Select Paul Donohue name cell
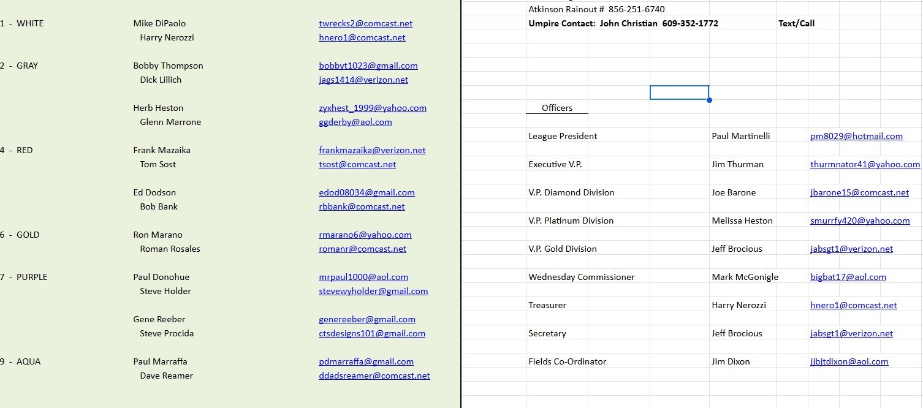The height and width of the screenshot is (408, 923). pyautogui.click(x=160, y=277)
